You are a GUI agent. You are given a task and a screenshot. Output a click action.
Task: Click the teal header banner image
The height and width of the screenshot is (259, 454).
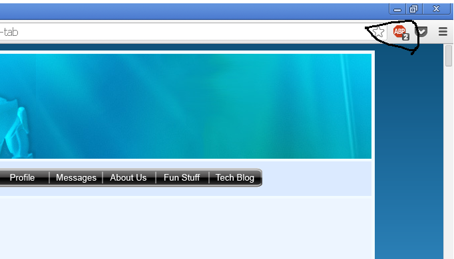point(186,106)
